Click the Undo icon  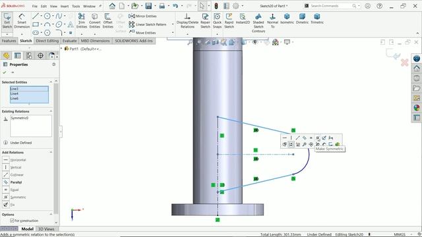(x=175, y=6)
